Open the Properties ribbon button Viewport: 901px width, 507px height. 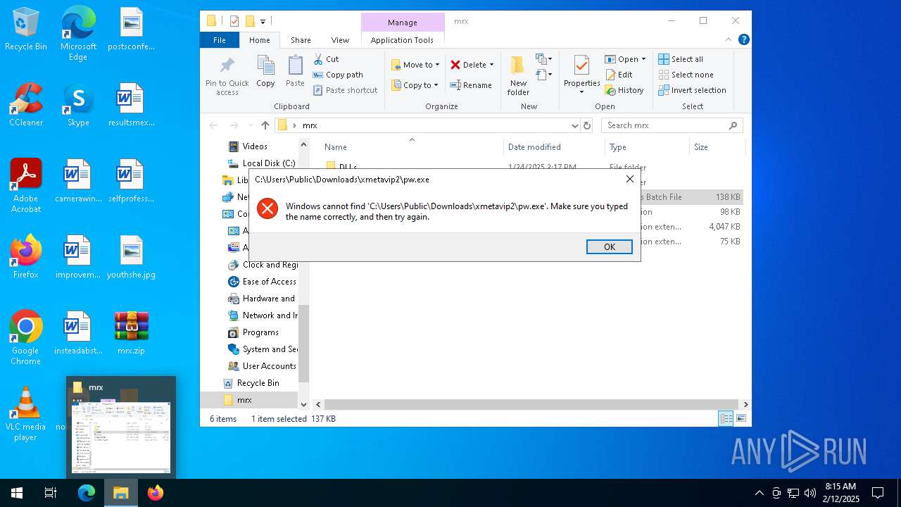581,75
